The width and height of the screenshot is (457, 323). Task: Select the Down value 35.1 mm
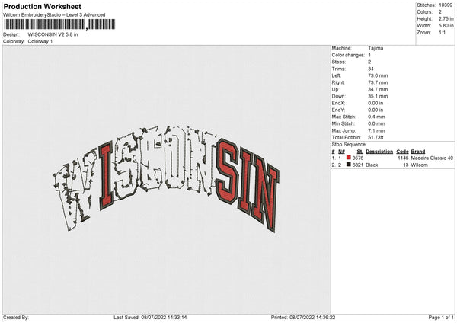click(x=378, y=96)
